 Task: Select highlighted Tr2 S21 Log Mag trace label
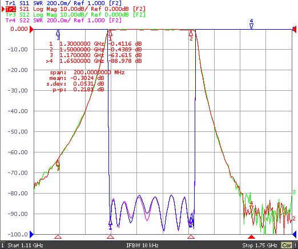(75, 9)
